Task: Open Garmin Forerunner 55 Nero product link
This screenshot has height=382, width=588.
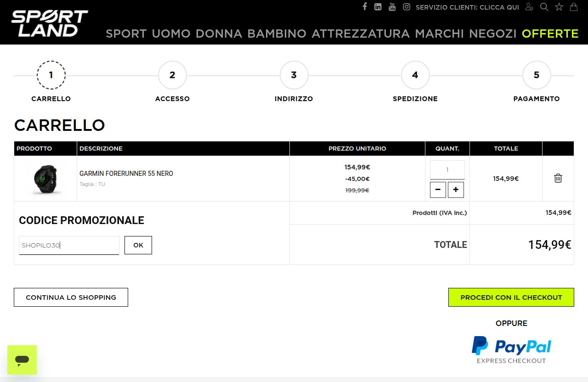Action: click(126, 174)
